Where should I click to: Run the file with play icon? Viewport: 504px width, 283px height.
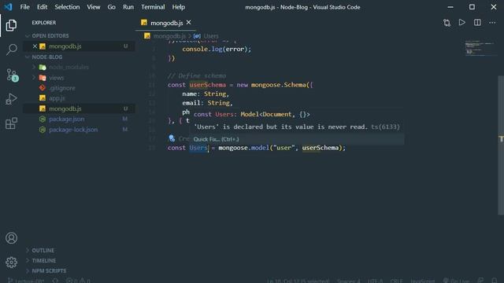tap(462, 23)
